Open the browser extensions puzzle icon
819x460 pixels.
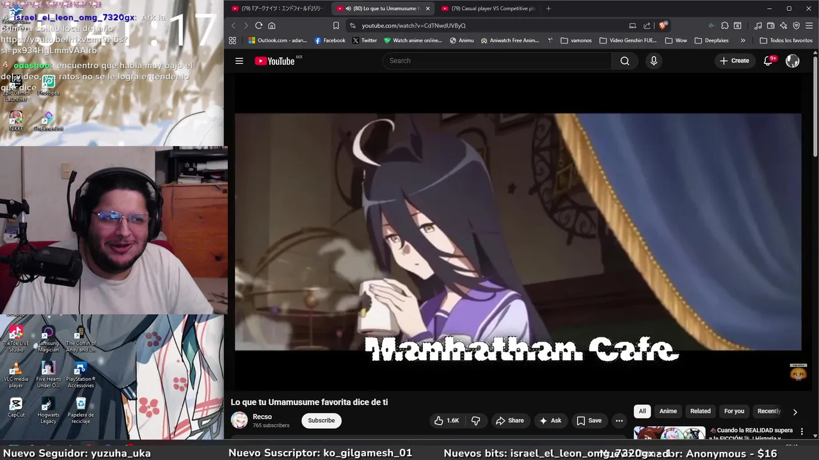point(724,26)
